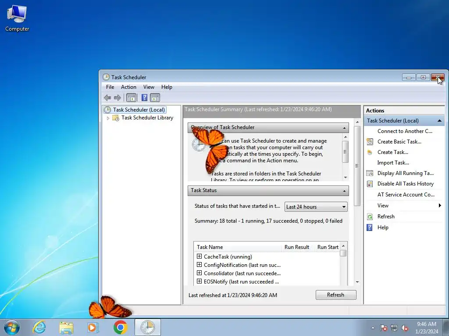Screen dimensions: 449x336
Task: Click the Summary: 18 total text line
Action: pyautogui.click(x=268, y=221)
